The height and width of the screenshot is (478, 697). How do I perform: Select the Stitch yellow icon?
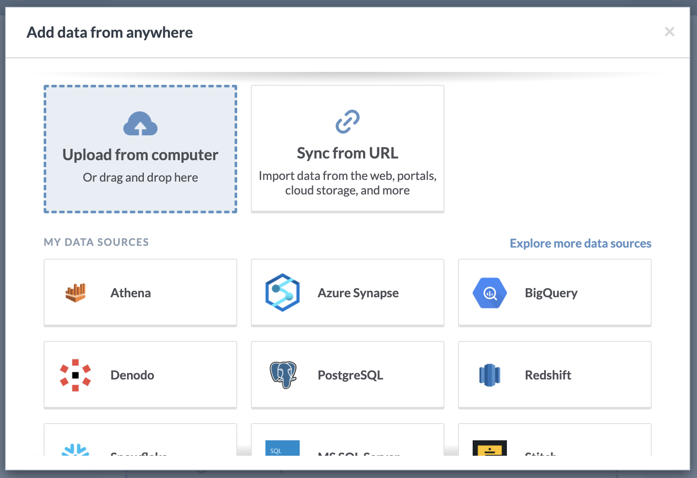tap(490, 448)
